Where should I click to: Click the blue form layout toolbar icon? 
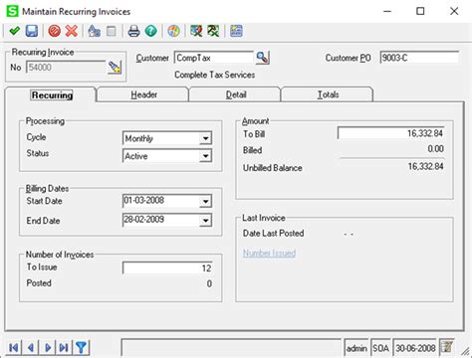[x=236, y=31]
